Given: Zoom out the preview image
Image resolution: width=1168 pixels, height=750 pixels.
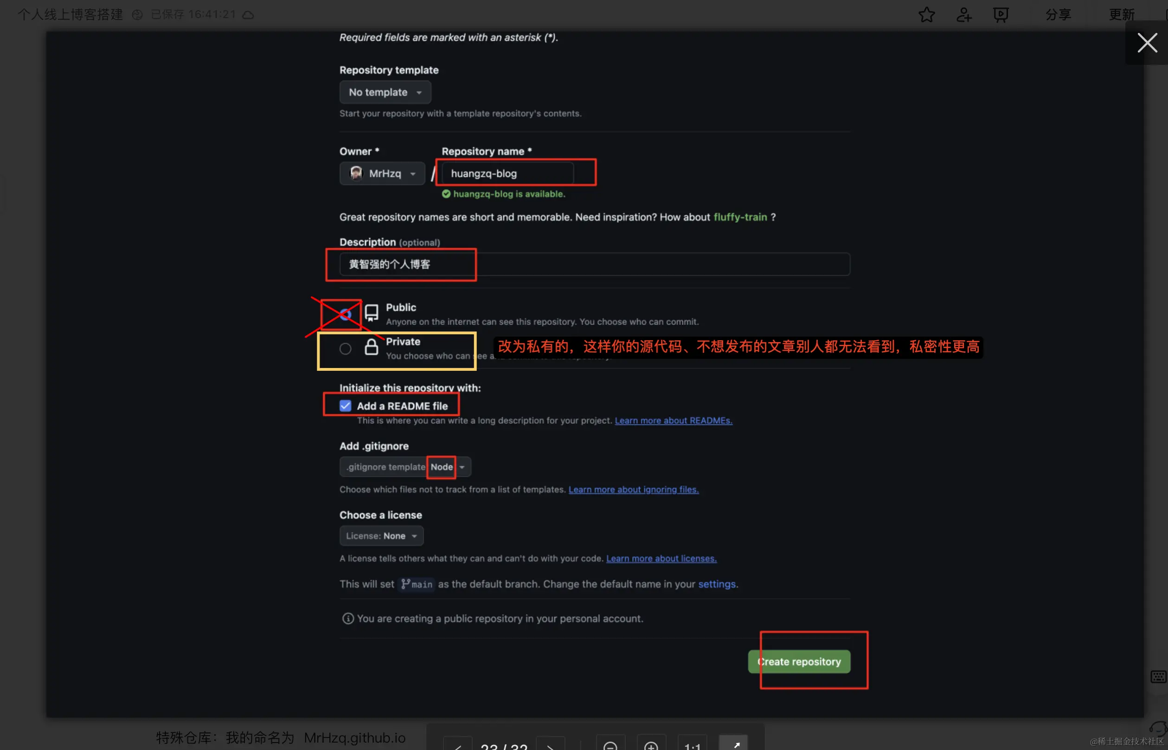Looking at the screenshot, I should point(610,745).
